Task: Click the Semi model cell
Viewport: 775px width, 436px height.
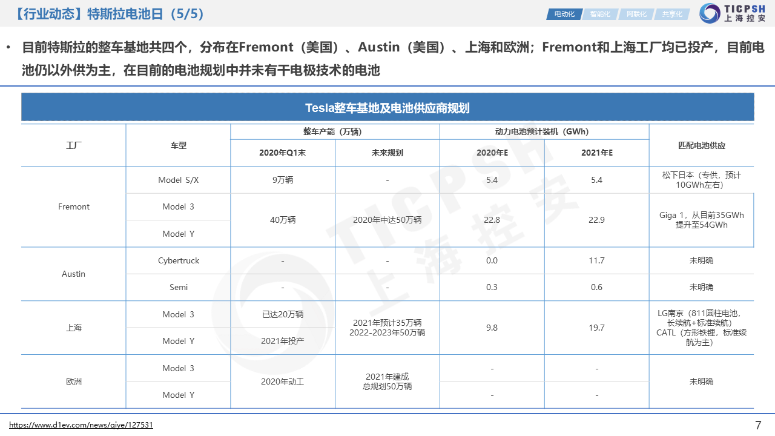Action: (179, 287)
